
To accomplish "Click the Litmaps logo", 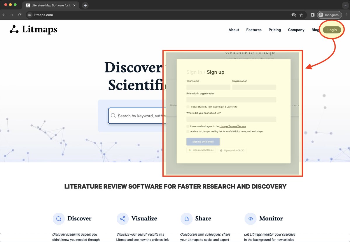I will 33,29.
